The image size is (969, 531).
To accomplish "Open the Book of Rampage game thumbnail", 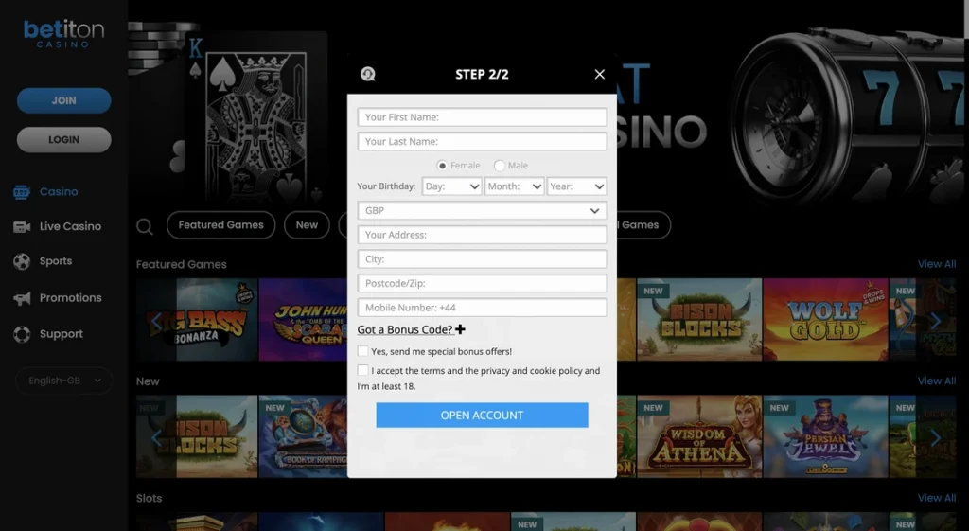I will (x=304, y=437).
